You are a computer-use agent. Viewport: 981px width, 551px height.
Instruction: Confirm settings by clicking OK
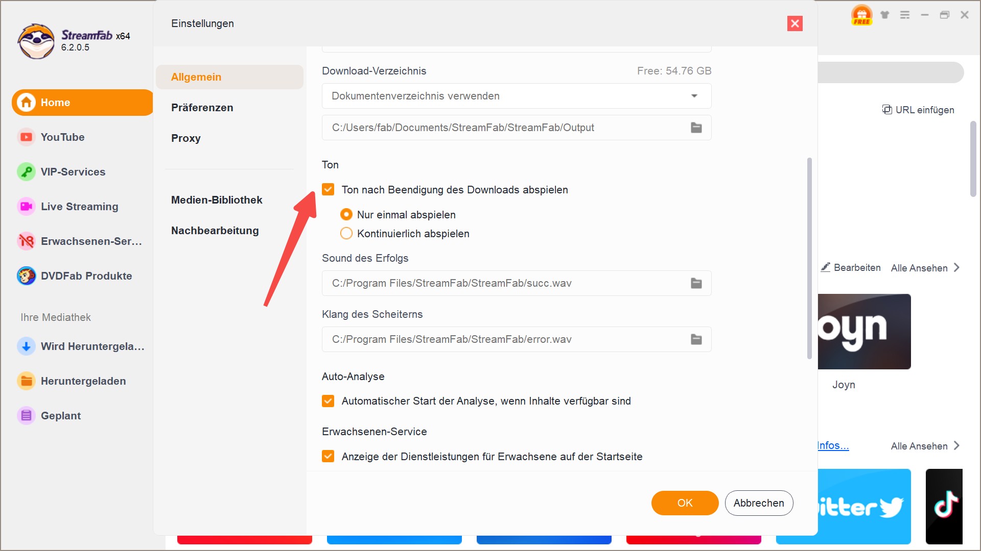[x=685, y=503]
